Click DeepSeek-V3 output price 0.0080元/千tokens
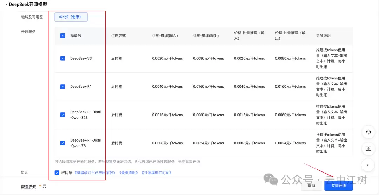The width and height of the screenshot is (379, 195). (208, 58)
